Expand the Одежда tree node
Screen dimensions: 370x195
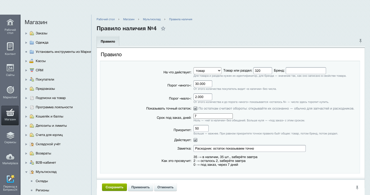(26, 43)
